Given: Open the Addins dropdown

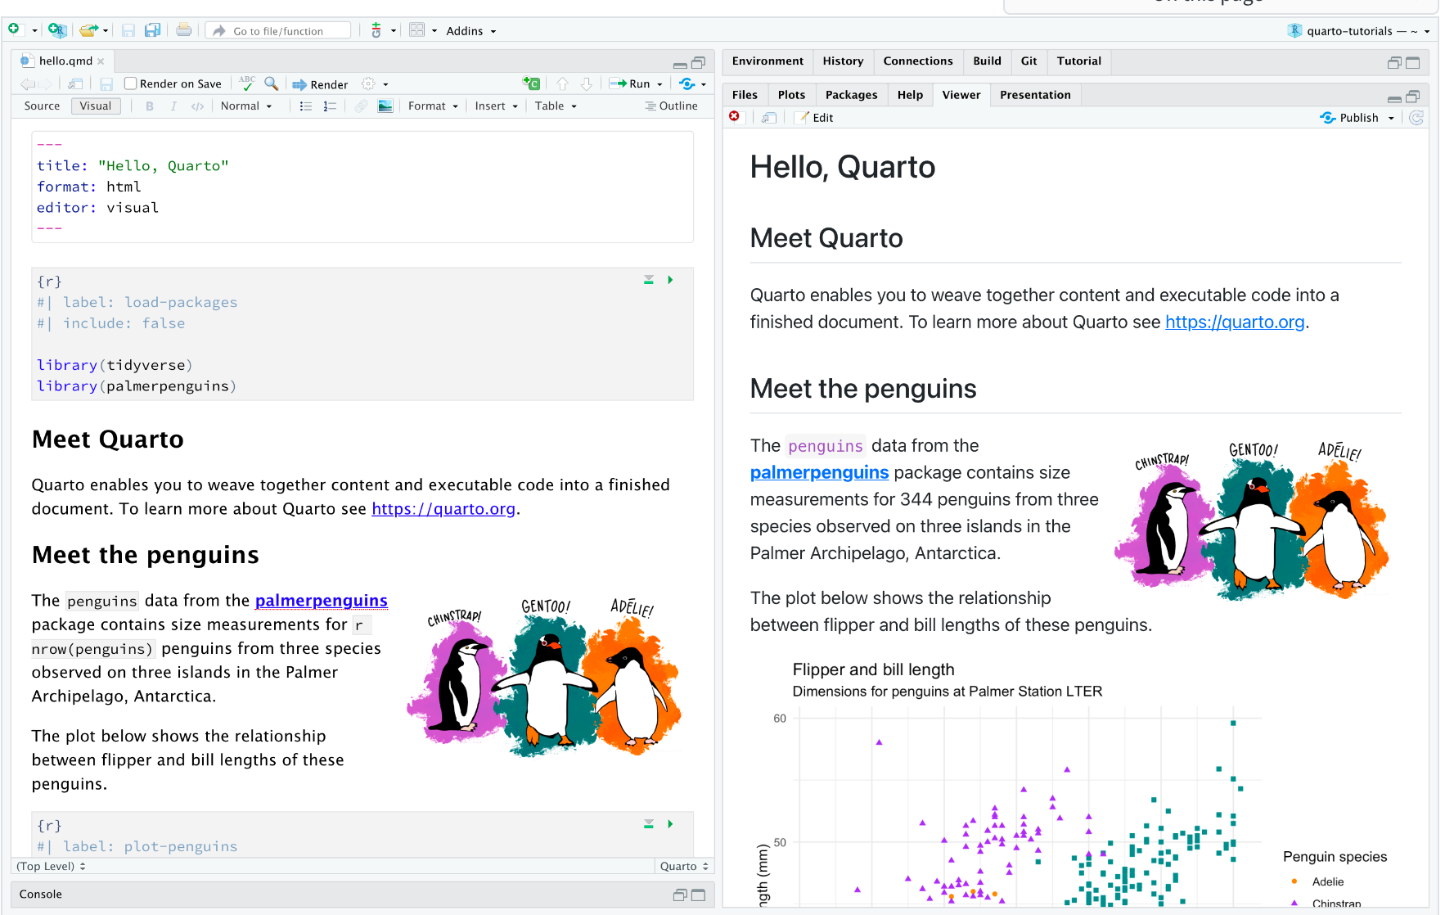Looking at the screenshot, I should (x=470, y=31).
